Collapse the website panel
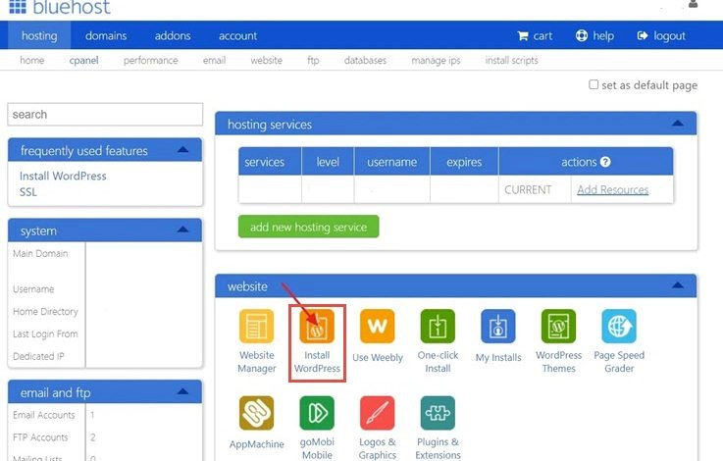The height and width of the screenshot is (461, 723). 677,284
